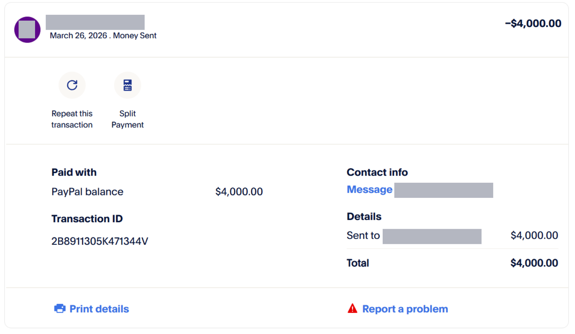Click the redacted name after Sent to

click(x=432, y=236)
